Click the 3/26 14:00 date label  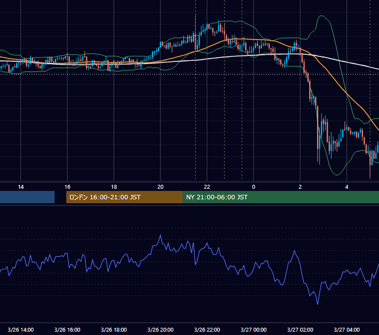tap(21, 329)
